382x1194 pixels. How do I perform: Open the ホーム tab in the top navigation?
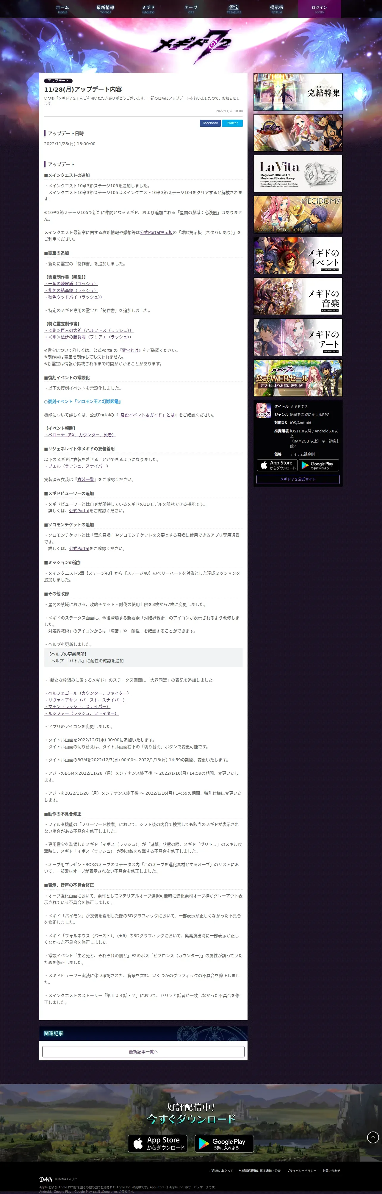point(62,9)
